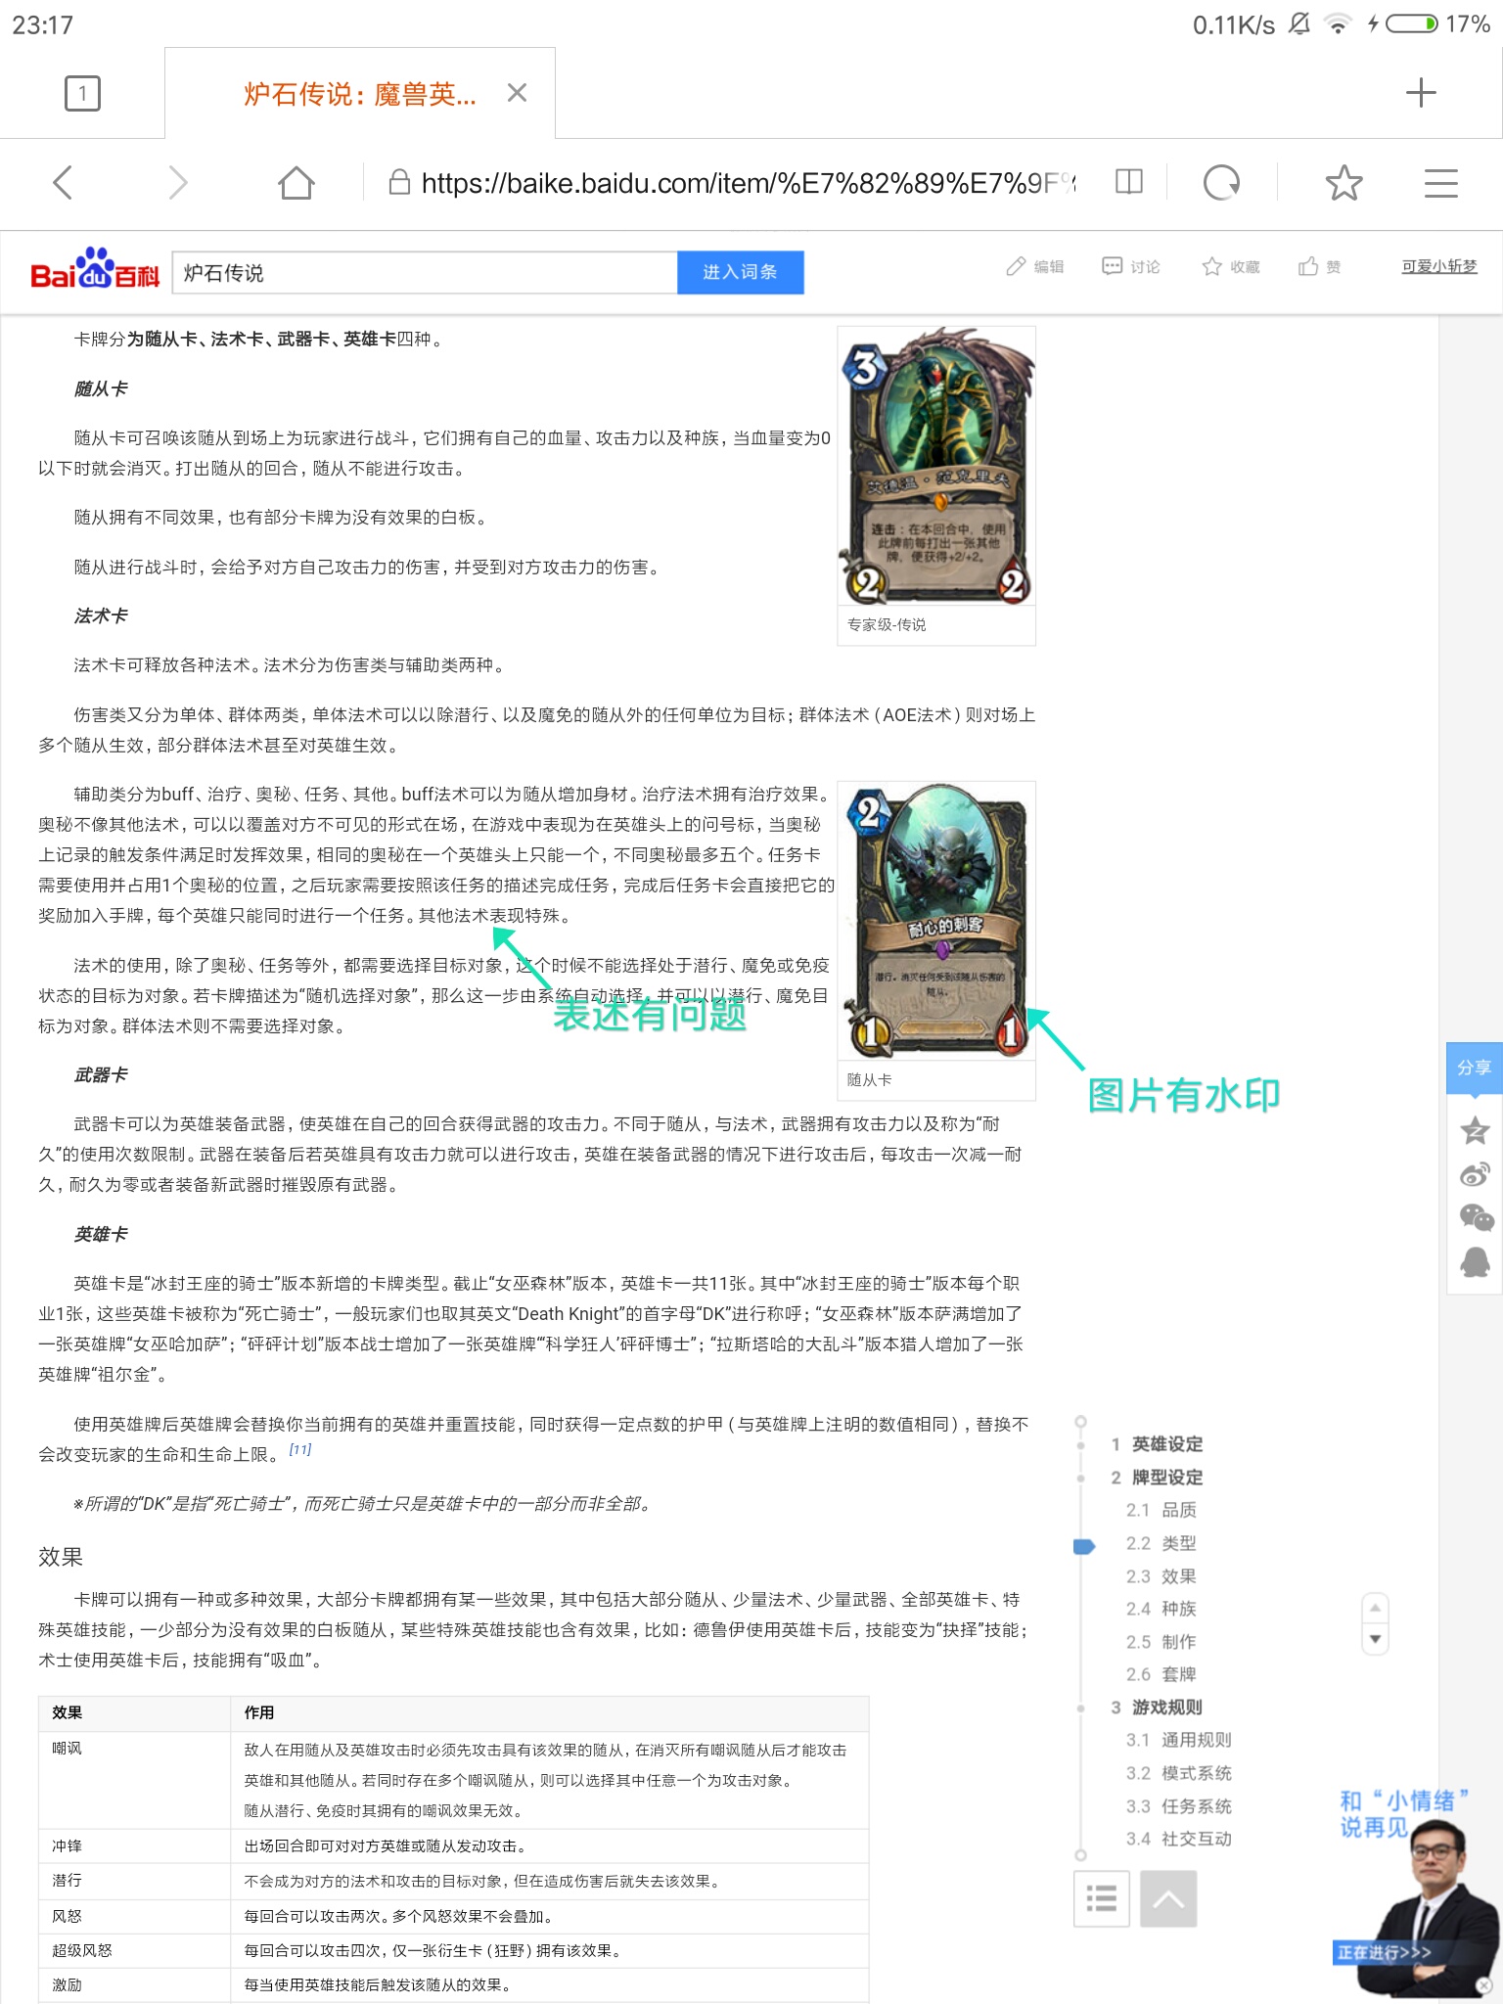This screenshot has height=2004, width=1503.
Task: Click the 效果 section heading
Action: tap(61, 1557)
